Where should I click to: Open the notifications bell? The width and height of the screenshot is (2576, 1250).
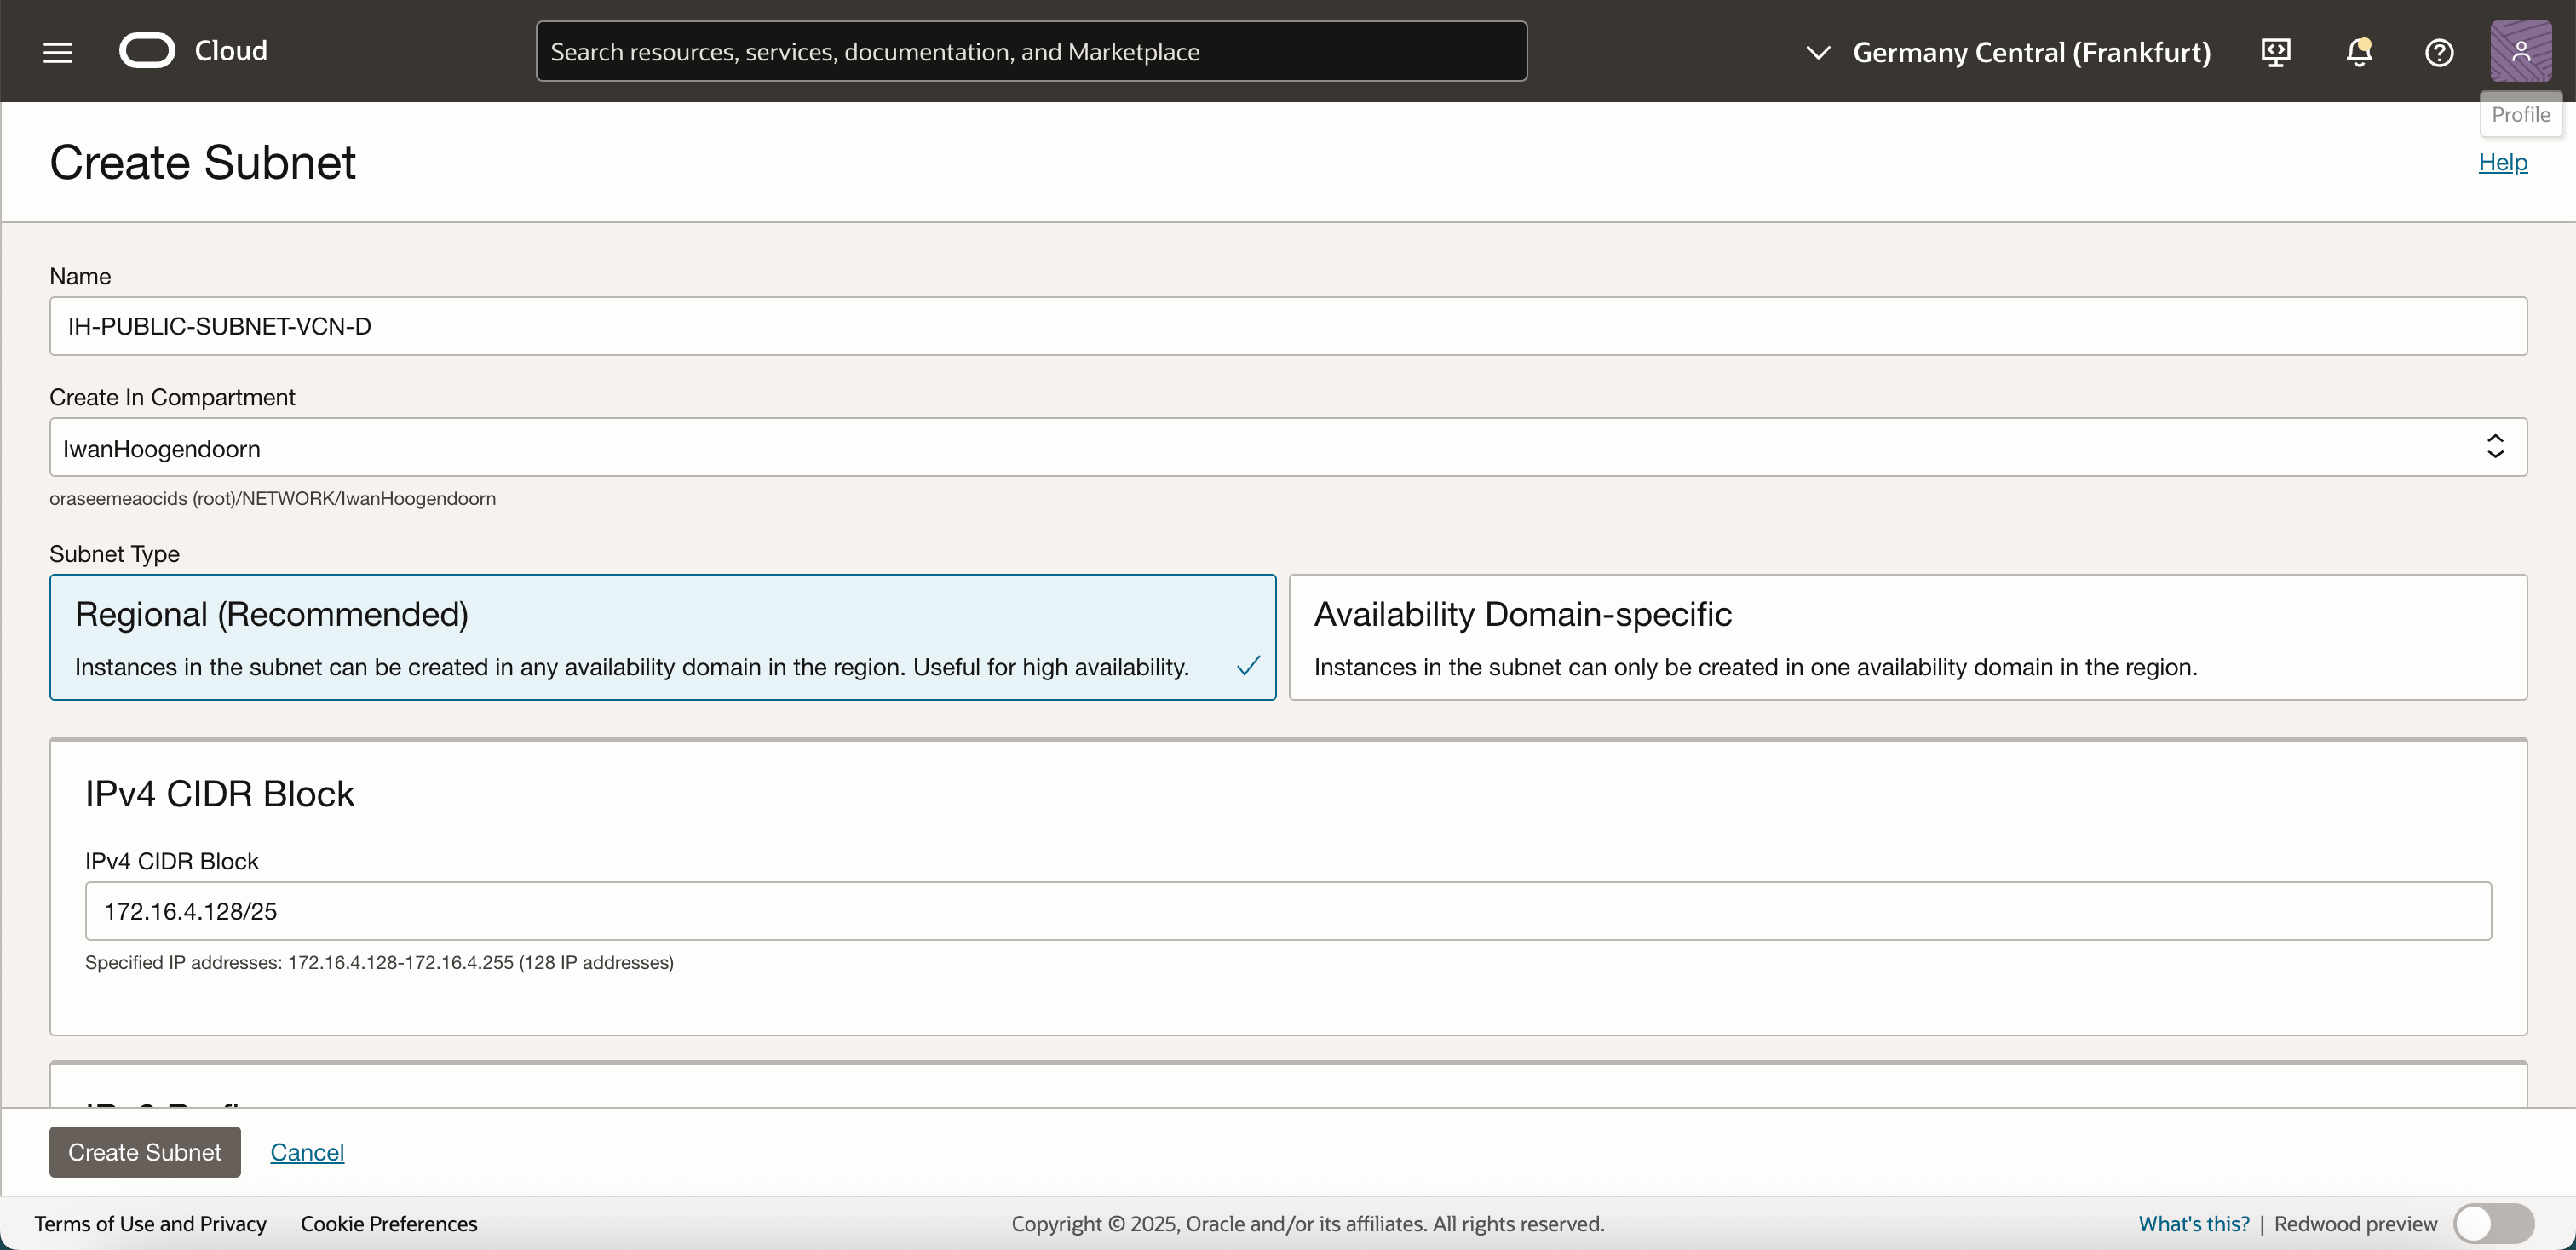coord(2359,52)
